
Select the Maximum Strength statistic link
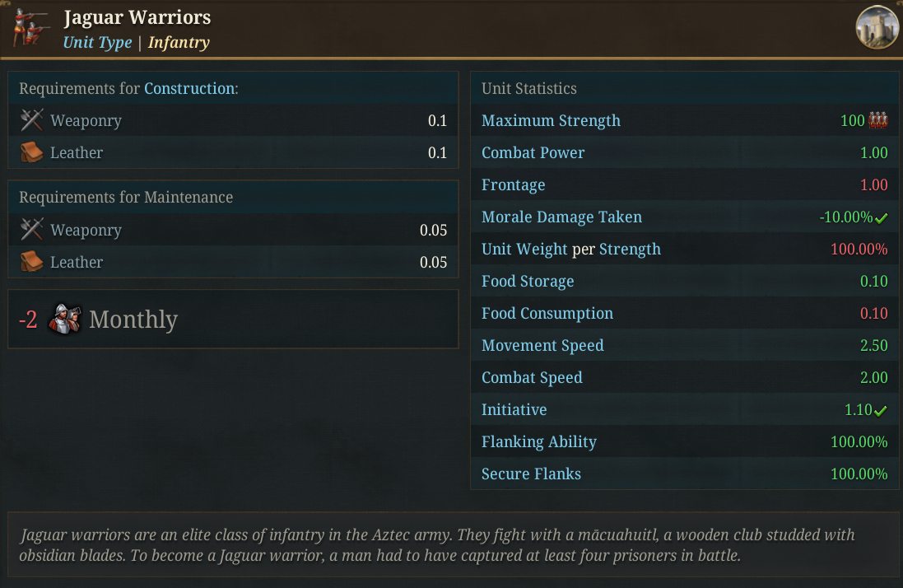click(552, 120)
